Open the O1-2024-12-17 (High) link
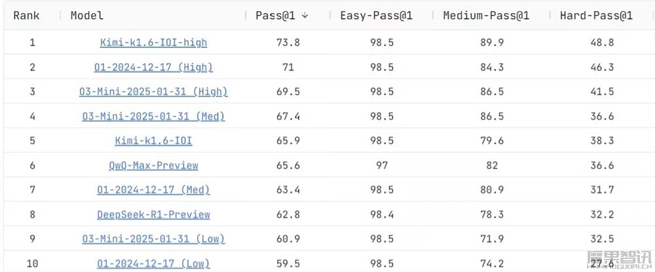 153,68
